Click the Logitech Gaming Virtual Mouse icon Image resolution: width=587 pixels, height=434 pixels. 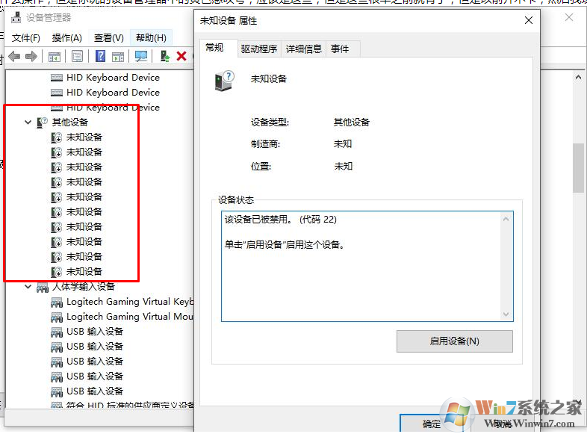click(x=57, y=317)
